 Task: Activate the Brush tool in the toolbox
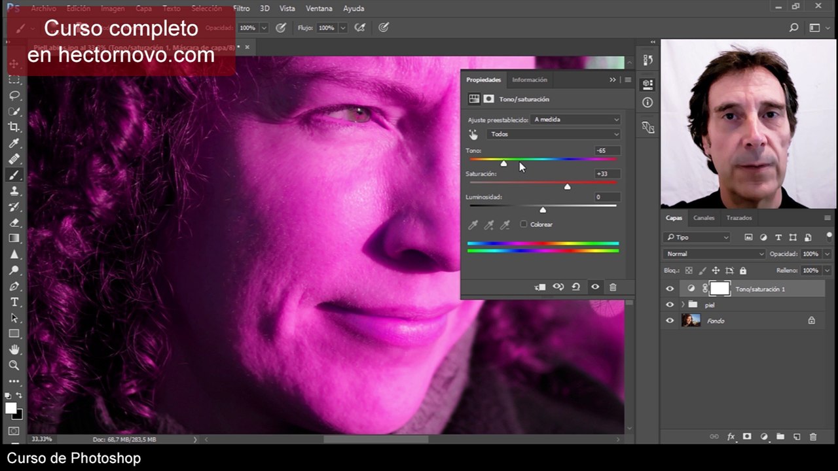point(14,175)
